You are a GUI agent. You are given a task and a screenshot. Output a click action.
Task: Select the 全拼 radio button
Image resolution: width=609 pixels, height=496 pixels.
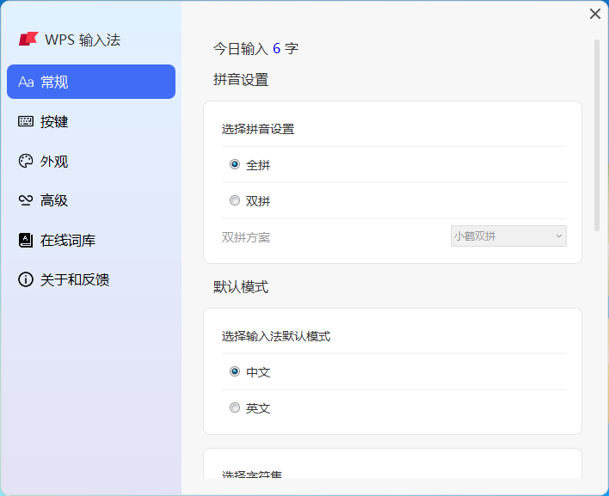tap(235, 164)
